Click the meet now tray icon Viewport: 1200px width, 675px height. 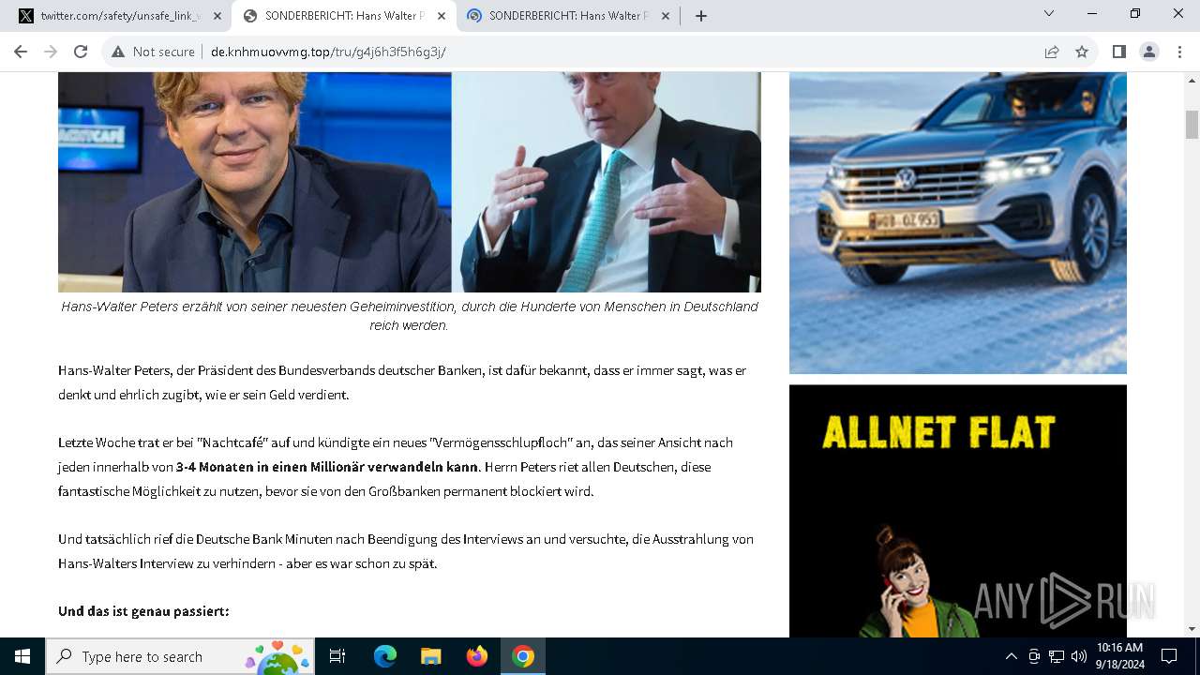pyautogui.click(x=1034, y=656)
